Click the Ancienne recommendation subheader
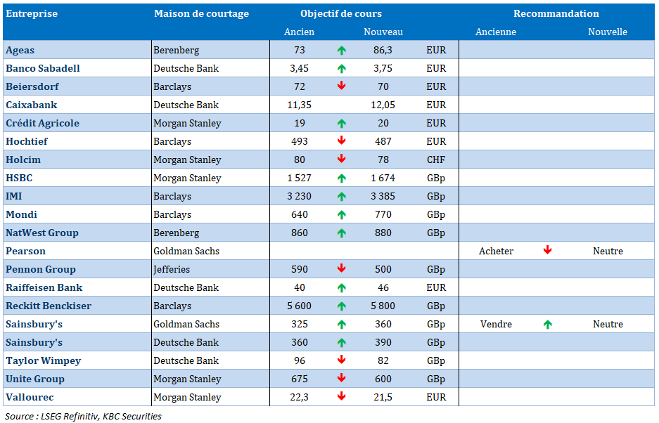The height and width of the screenshot is (423, 659). tap(496, 32)
